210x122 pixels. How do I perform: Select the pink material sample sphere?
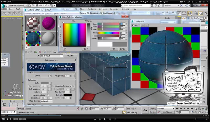(x=49, y=23)
